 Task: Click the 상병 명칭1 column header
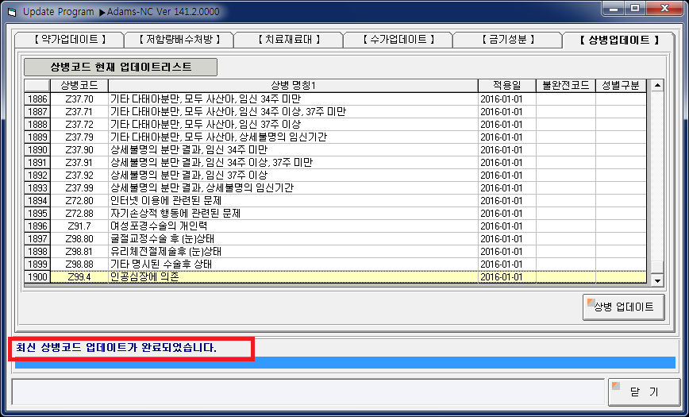[x=293, y=85]
